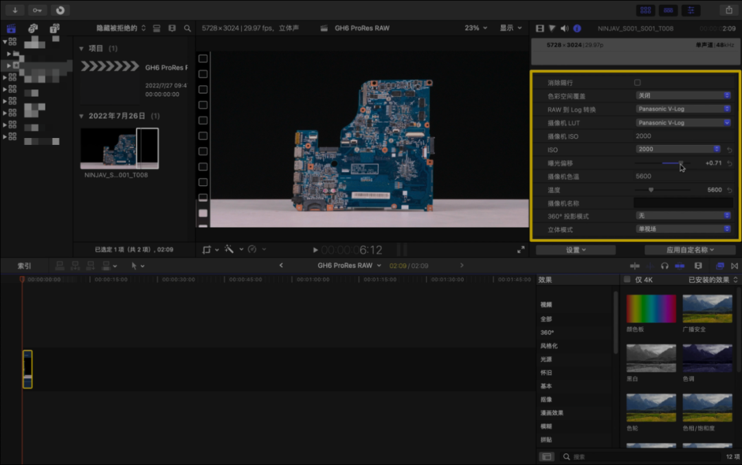
Task: Select the 全部 effects category
Action: click(546, 319)
